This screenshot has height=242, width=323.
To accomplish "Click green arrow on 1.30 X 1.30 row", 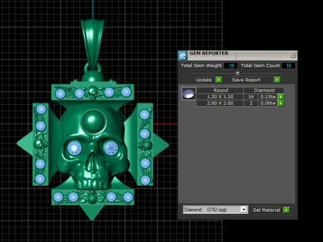I will point(281,97).
